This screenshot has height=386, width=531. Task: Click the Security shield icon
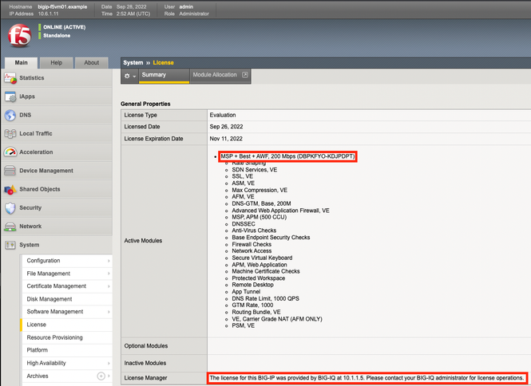10,208
